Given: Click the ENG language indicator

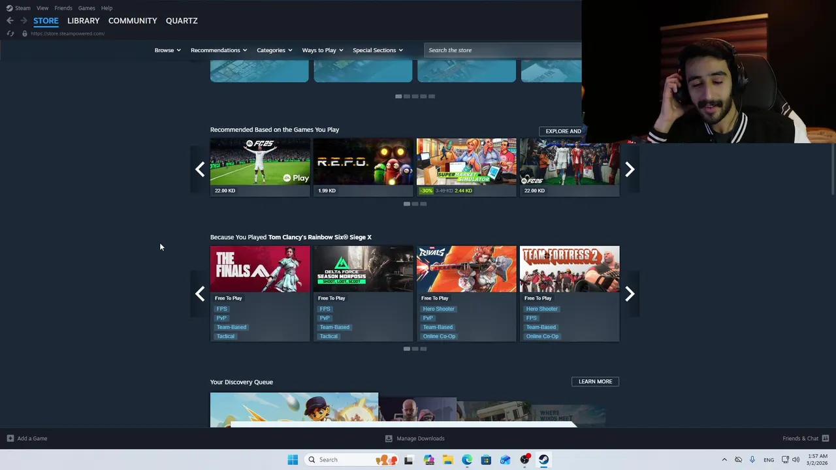Looking at the screenshot, I should coord(769,460).
